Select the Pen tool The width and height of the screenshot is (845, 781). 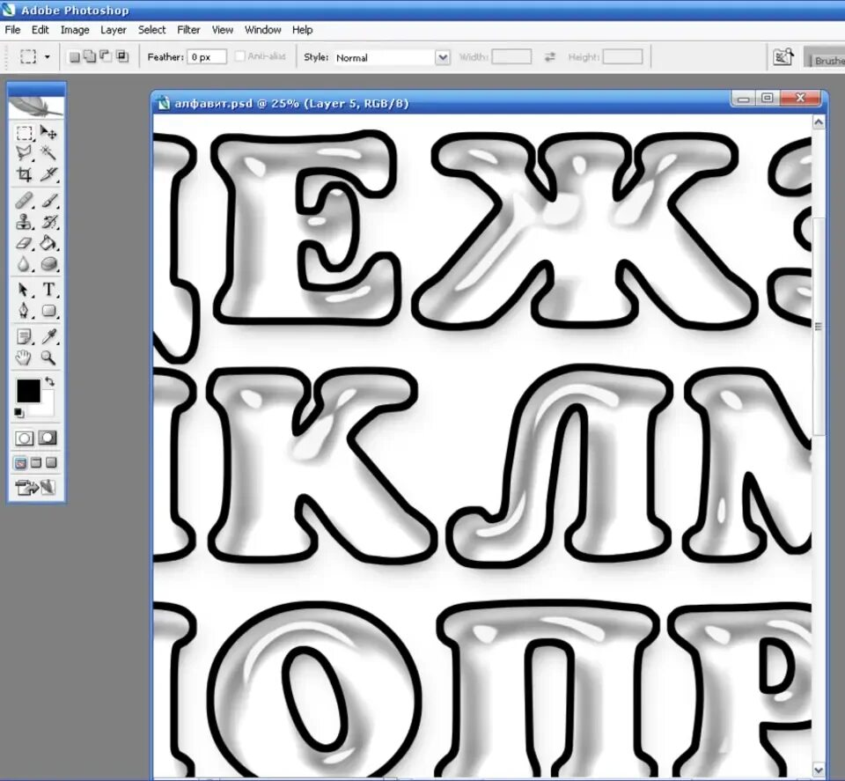pos(24,311)
